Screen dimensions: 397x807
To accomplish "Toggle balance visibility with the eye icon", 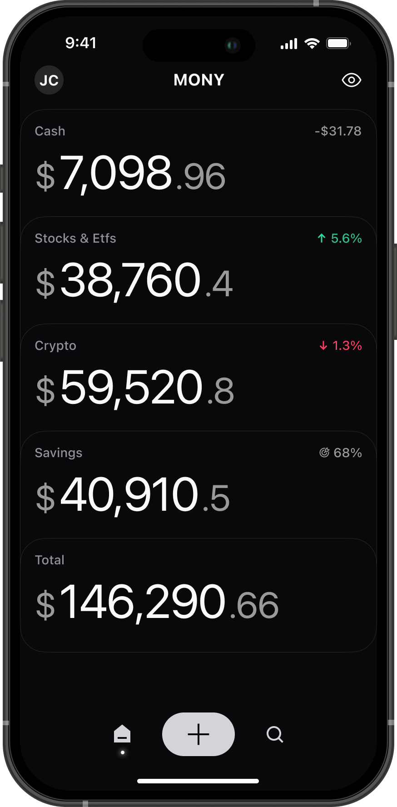I will (351, 80).
